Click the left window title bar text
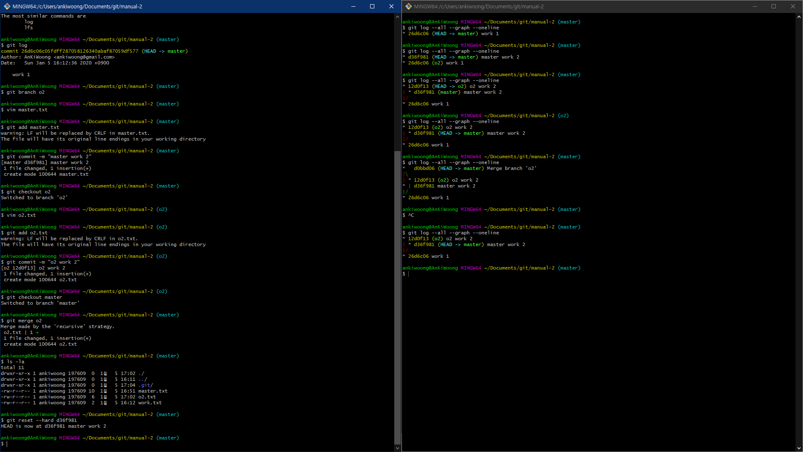The width and height of the screenshot is (803, 452). (77, 6)
